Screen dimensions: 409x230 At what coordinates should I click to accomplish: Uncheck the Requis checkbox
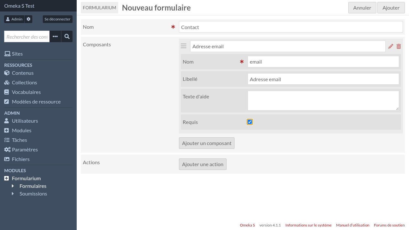click(250, 122)
